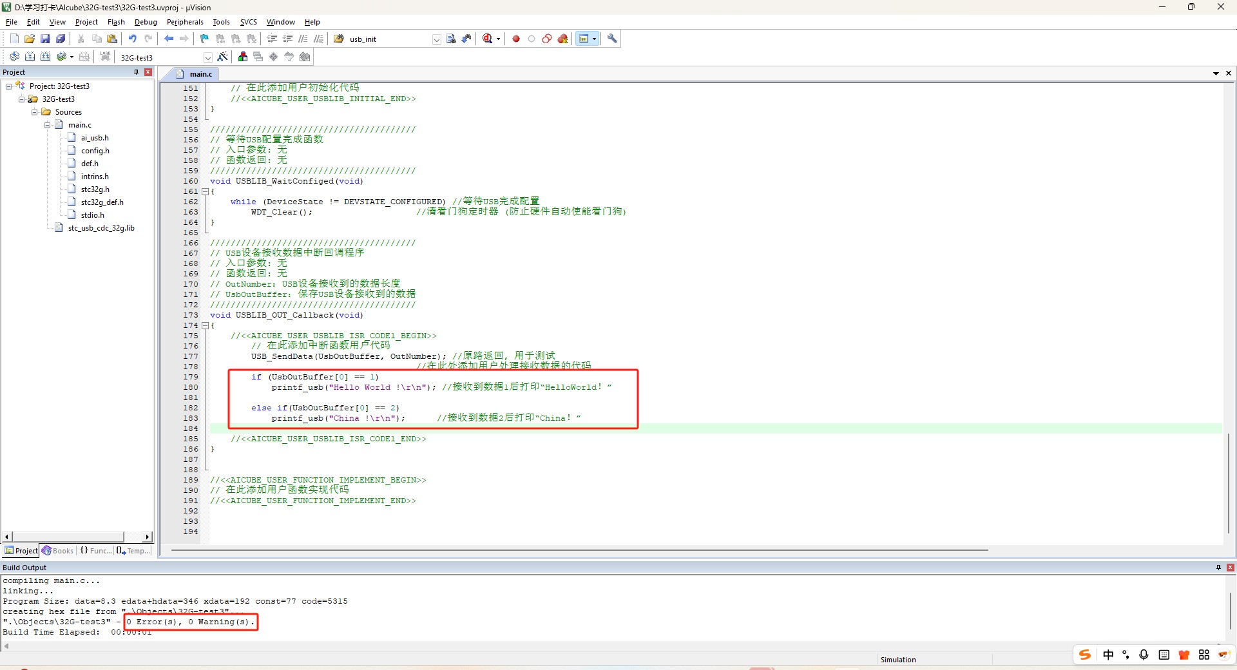Fold the code block at line 161

[205, 191]
